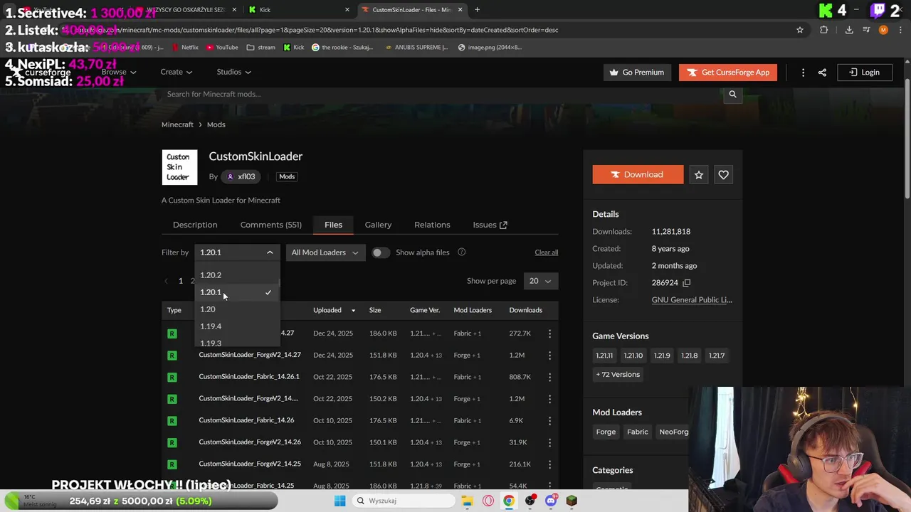
Task: Open the Issues external link tab
Action: [490, 225]
